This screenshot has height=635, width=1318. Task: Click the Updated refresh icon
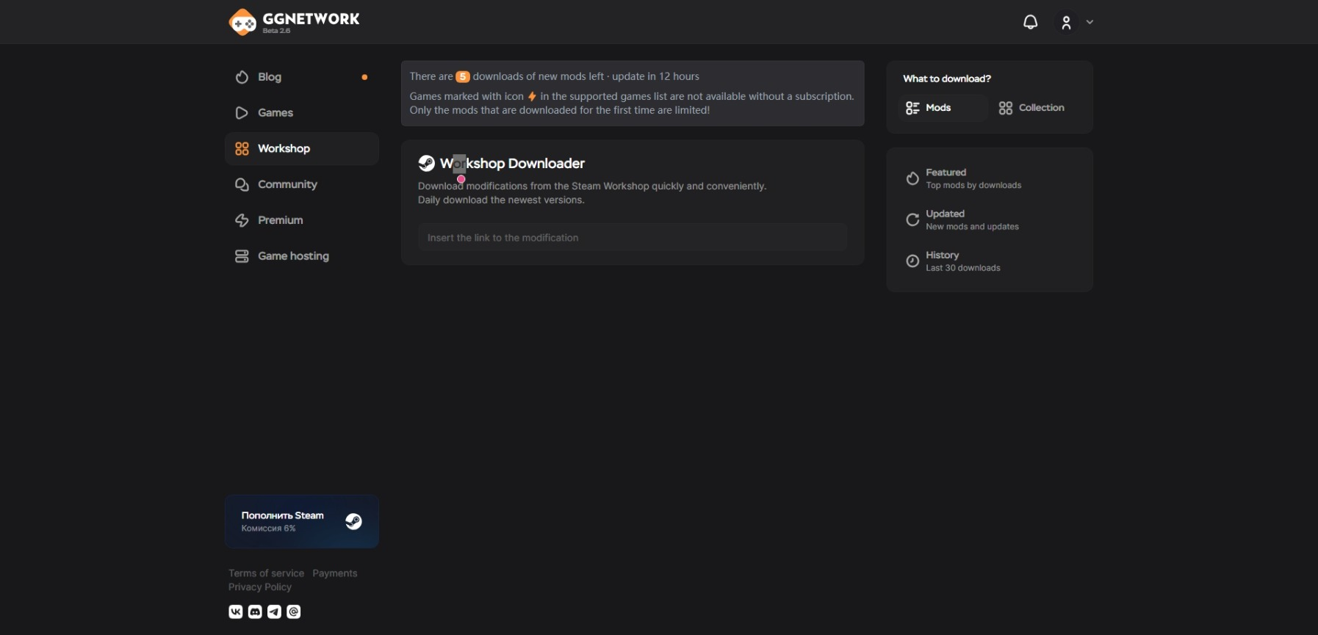[x=912, y=219]
